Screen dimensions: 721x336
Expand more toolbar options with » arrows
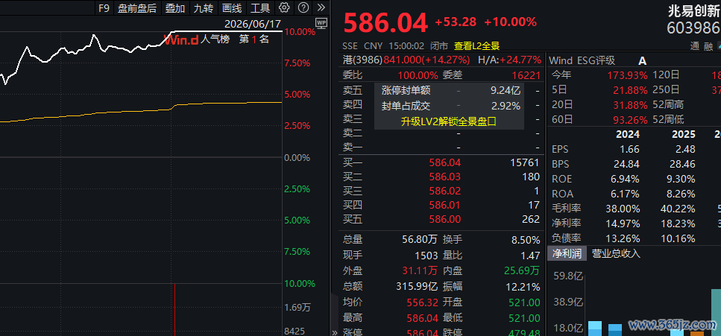point(321,7)
